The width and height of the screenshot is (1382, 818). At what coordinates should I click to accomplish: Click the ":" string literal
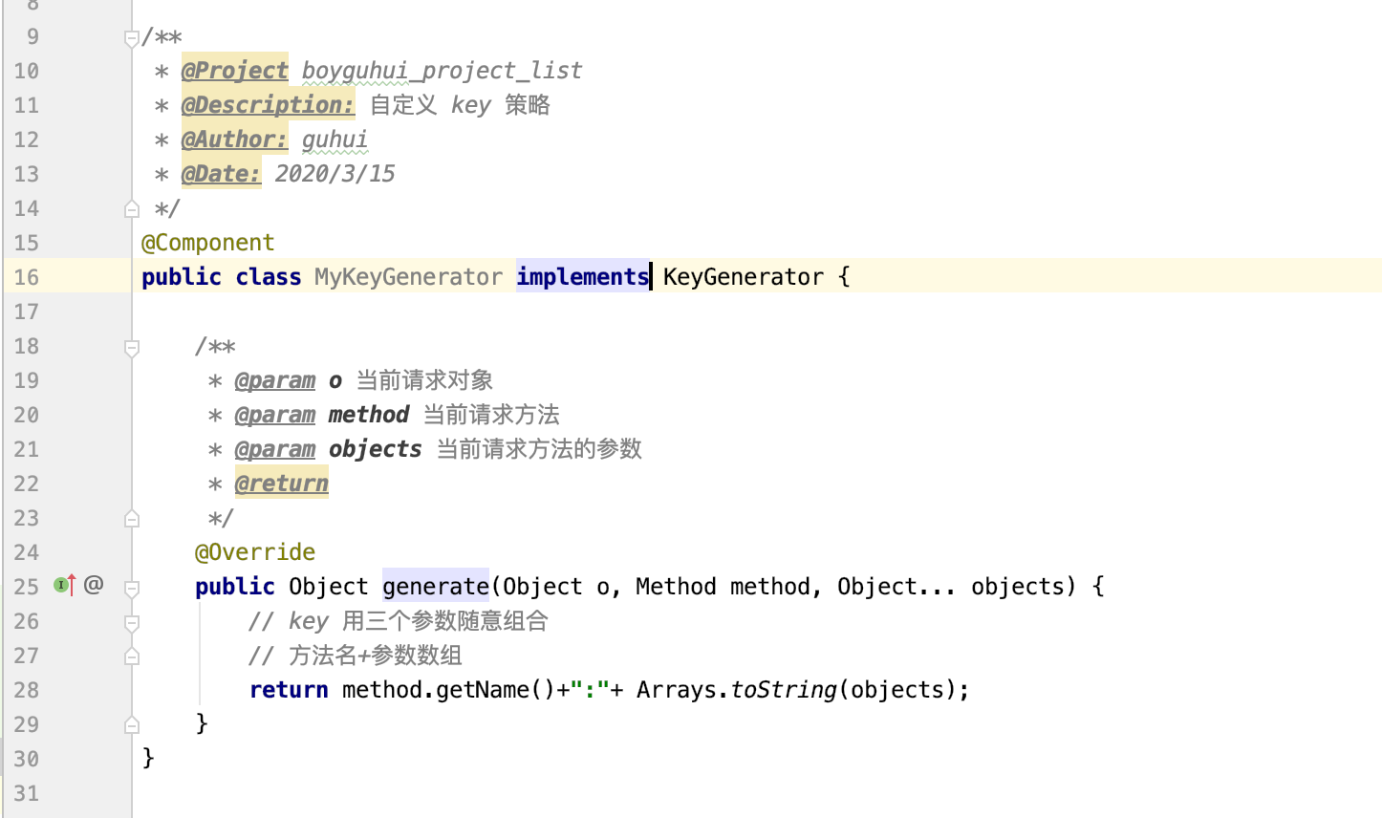pos(590,690)
